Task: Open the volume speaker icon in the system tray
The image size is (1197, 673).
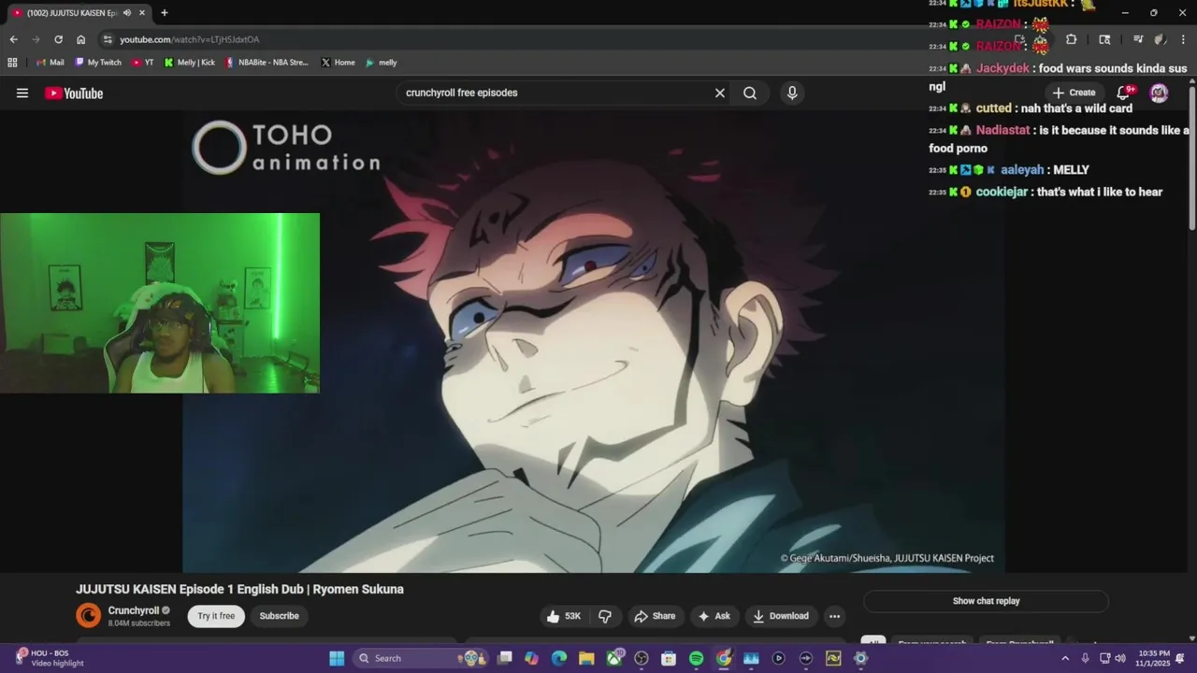Action: click(1120, 658)
